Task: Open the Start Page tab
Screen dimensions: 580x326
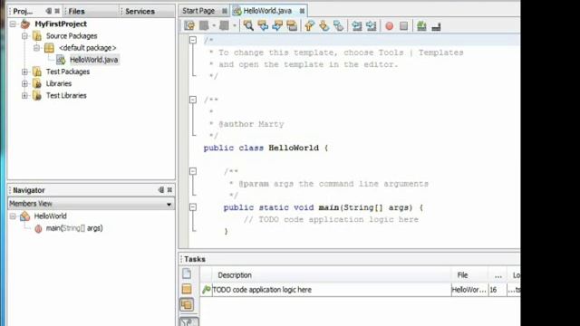Action: pos(198,11)
